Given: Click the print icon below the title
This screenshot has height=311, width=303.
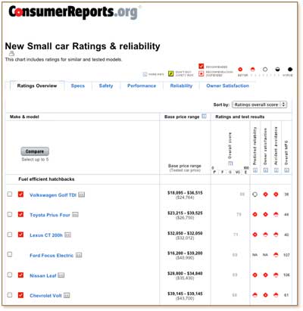Looking at the screenshot, I should (x=11, y=53).
